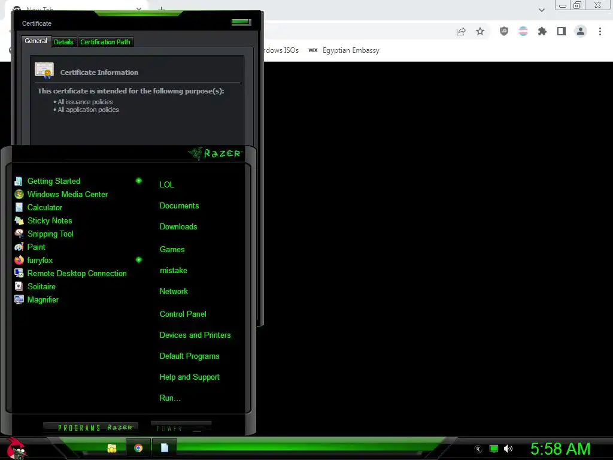Image resolution: width=613 pixels, height=460 pixels.
Task: Start the Solitaire game
Action: [x=41, y=286]
